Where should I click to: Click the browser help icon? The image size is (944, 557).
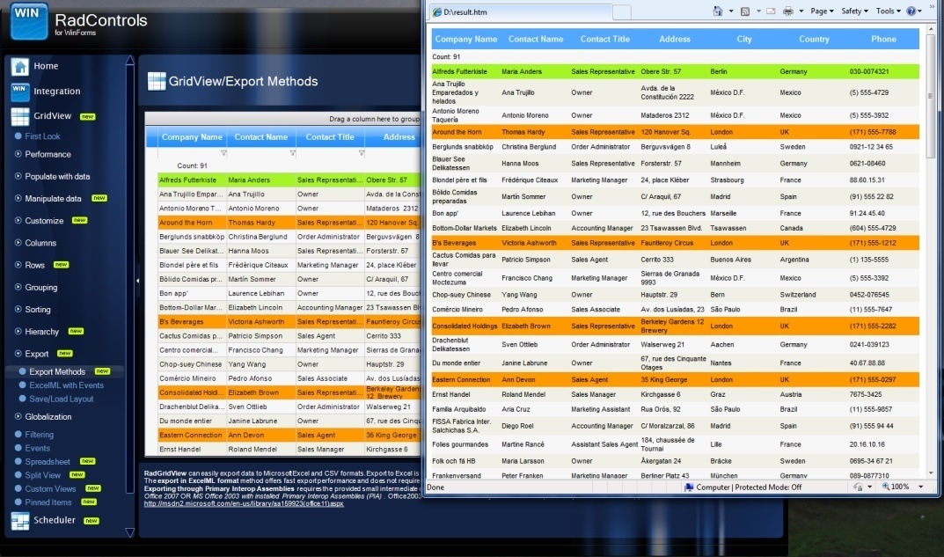tap(911, 11)
